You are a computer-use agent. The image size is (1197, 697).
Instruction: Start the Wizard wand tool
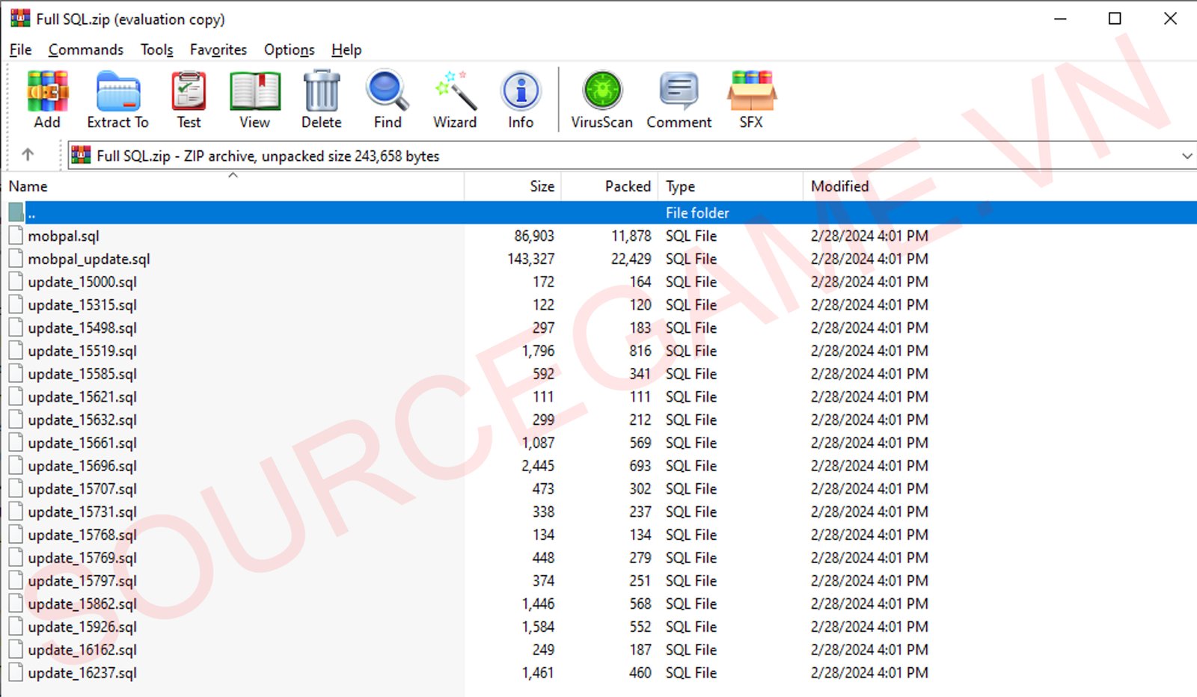(455, 99)
